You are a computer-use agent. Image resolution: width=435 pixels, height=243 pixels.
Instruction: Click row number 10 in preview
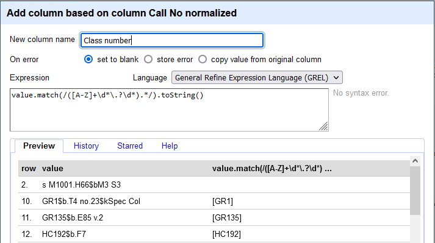coord(27,201)
